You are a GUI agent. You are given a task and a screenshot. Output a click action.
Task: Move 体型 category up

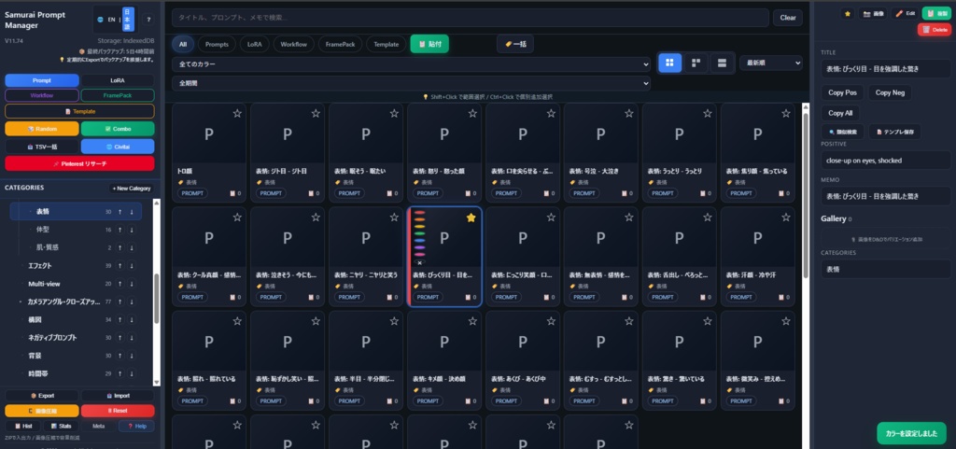click(x=120, y=230)
